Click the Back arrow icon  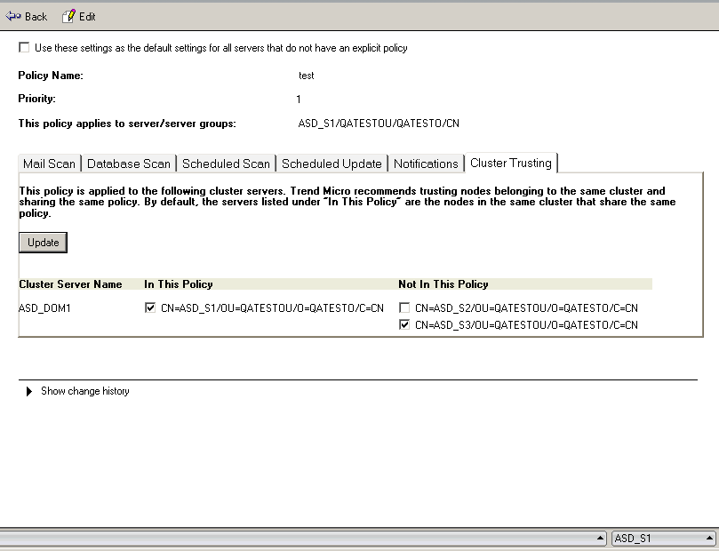pyautogui.click(x=12, y=16)
